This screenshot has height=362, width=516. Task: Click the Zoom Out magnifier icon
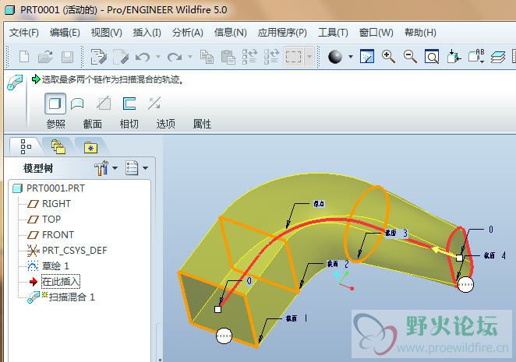click(410, 56)
